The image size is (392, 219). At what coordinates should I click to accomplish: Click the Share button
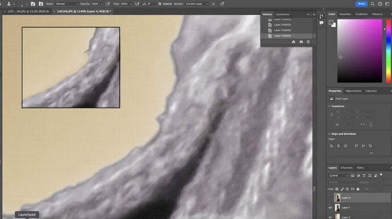click(361, 4)
